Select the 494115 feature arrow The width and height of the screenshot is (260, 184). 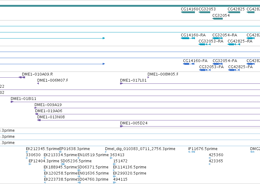[x=115, y=182]
